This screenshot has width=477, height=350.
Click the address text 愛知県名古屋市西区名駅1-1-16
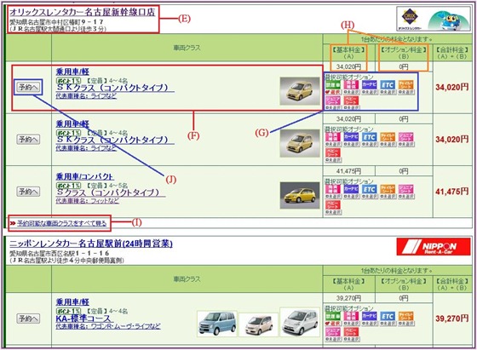60,253
